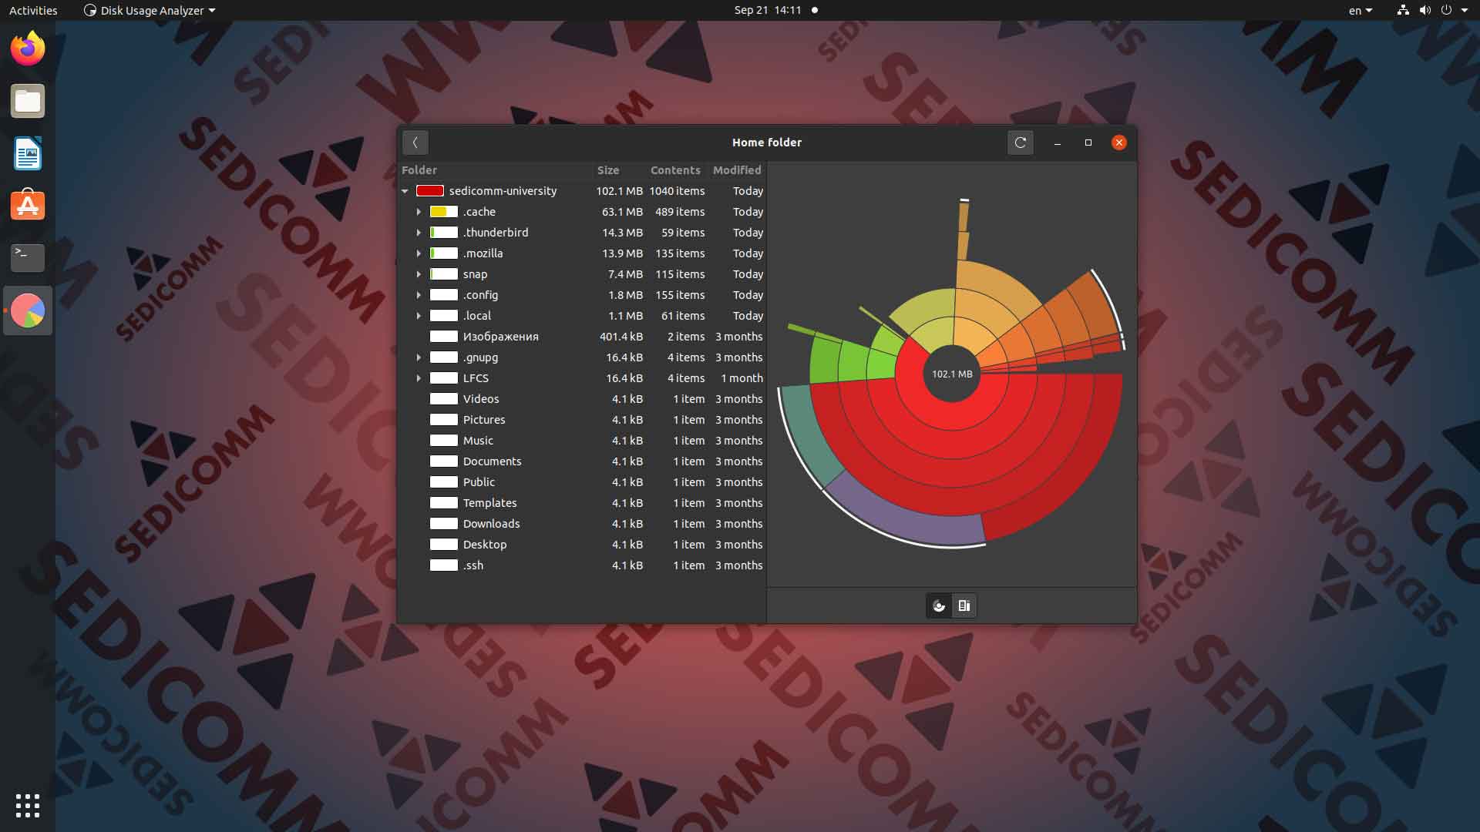Click the Files icon in Ubuntu dock
The height and width of the screenshot is (832, 1480).
click(x=28, y=101)
